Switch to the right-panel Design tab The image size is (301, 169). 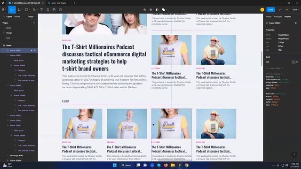(x=269, y=17)
